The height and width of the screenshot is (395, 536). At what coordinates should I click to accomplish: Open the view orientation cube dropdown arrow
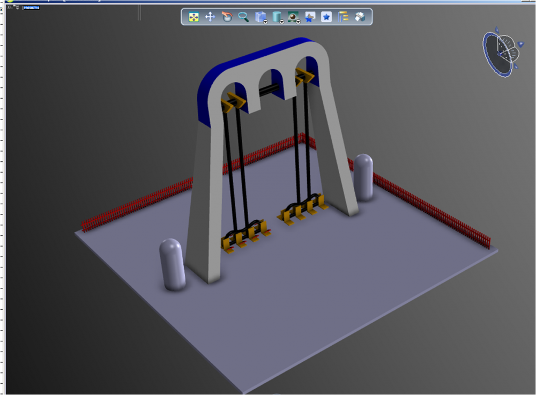pyautogui.click(x=266, y=22)
